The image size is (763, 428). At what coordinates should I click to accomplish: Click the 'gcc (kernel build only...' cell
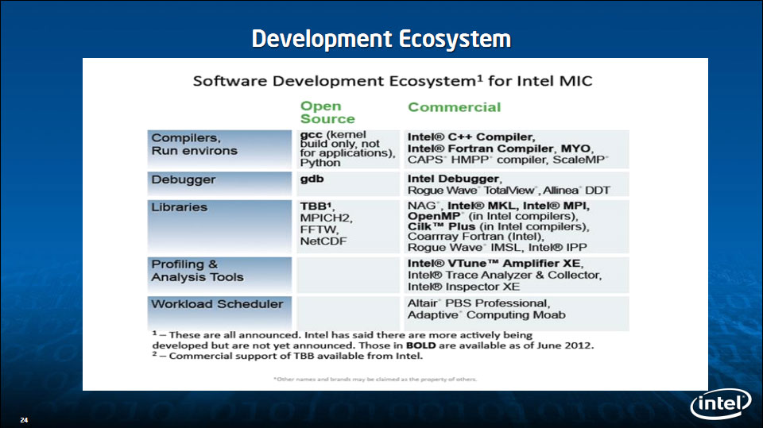(348, 148)
